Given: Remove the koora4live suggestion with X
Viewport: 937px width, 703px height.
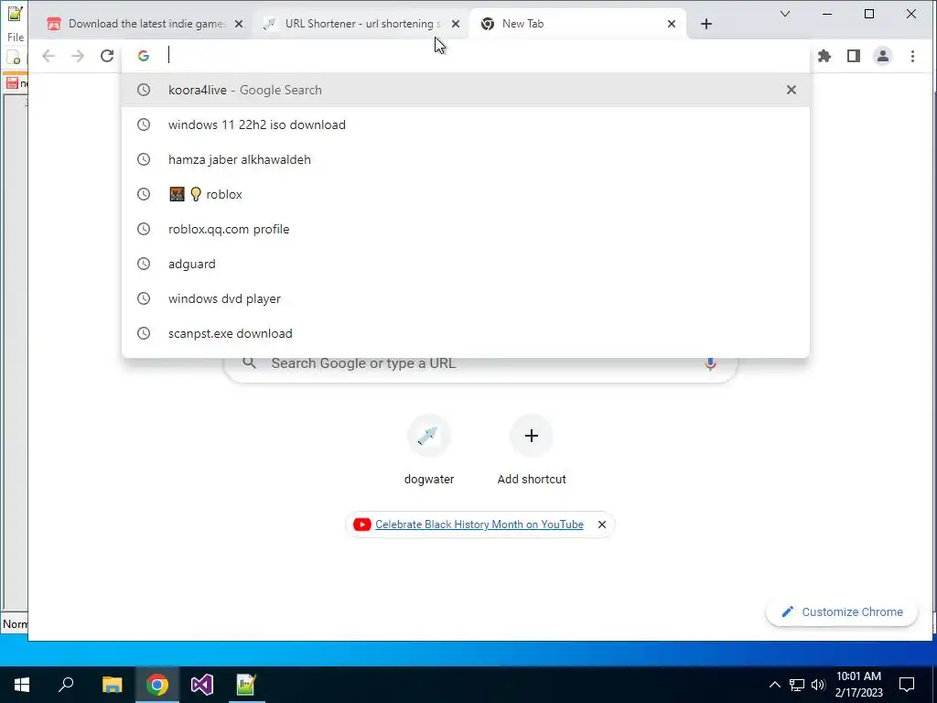Looking at the screenshot, I should click(792, 90).
